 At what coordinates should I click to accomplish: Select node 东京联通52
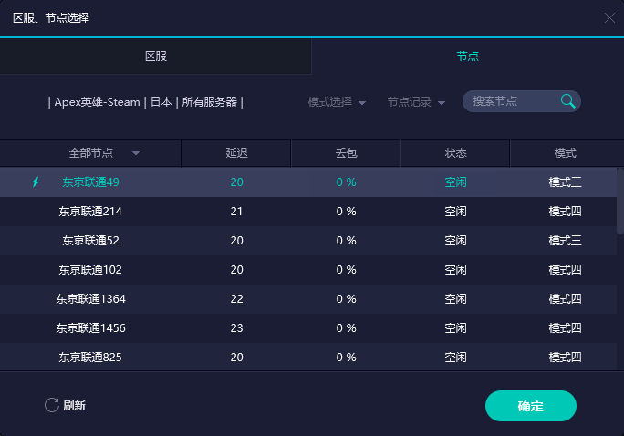[308, 241]
